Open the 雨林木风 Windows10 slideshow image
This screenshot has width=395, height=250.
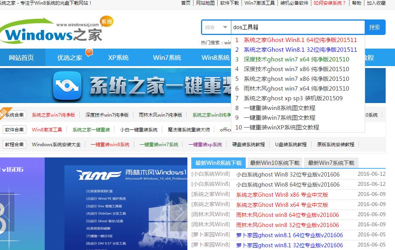tap(116, 204)
